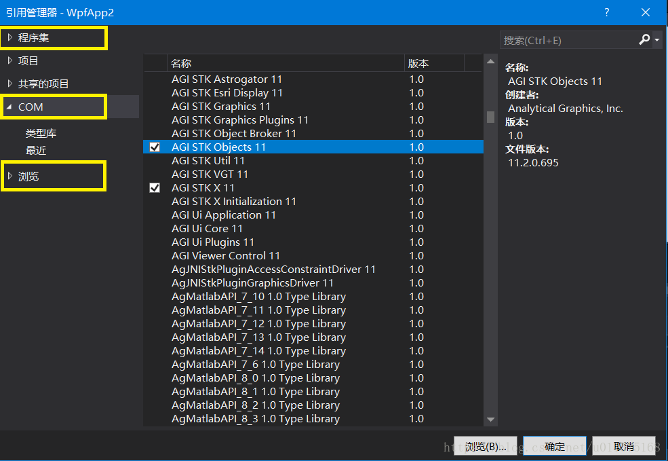The width and height of the screenshot is (668, 461).
Task: Uncheck AGI STK Objects 11 checkbox
Action: (155, 147)
